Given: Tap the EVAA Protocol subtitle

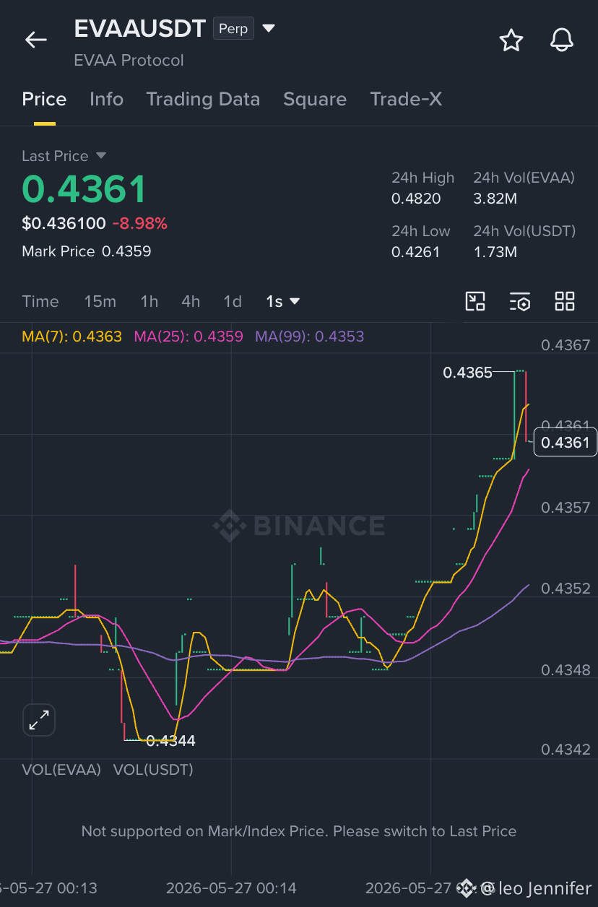Looking at the screenshot, I should [129, 61].
